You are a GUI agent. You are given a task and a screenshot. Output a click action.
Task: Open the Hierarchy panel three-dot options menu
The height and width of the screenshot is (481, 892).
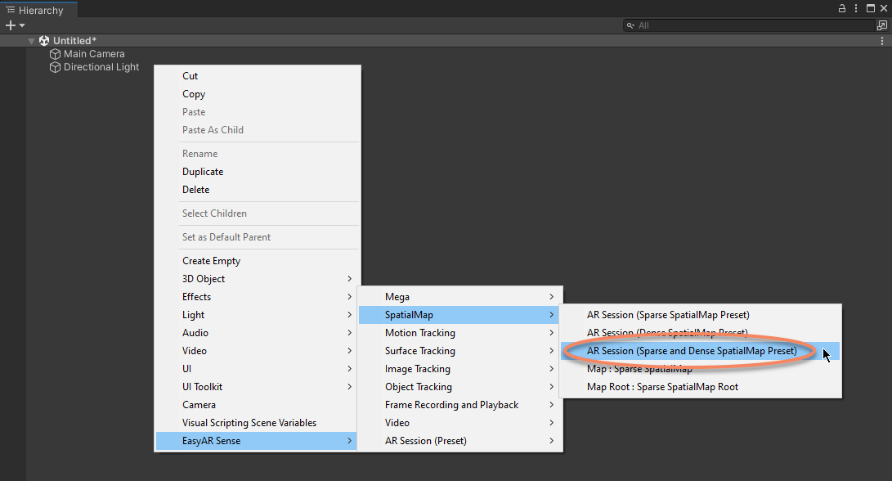[x=855, y=8]
